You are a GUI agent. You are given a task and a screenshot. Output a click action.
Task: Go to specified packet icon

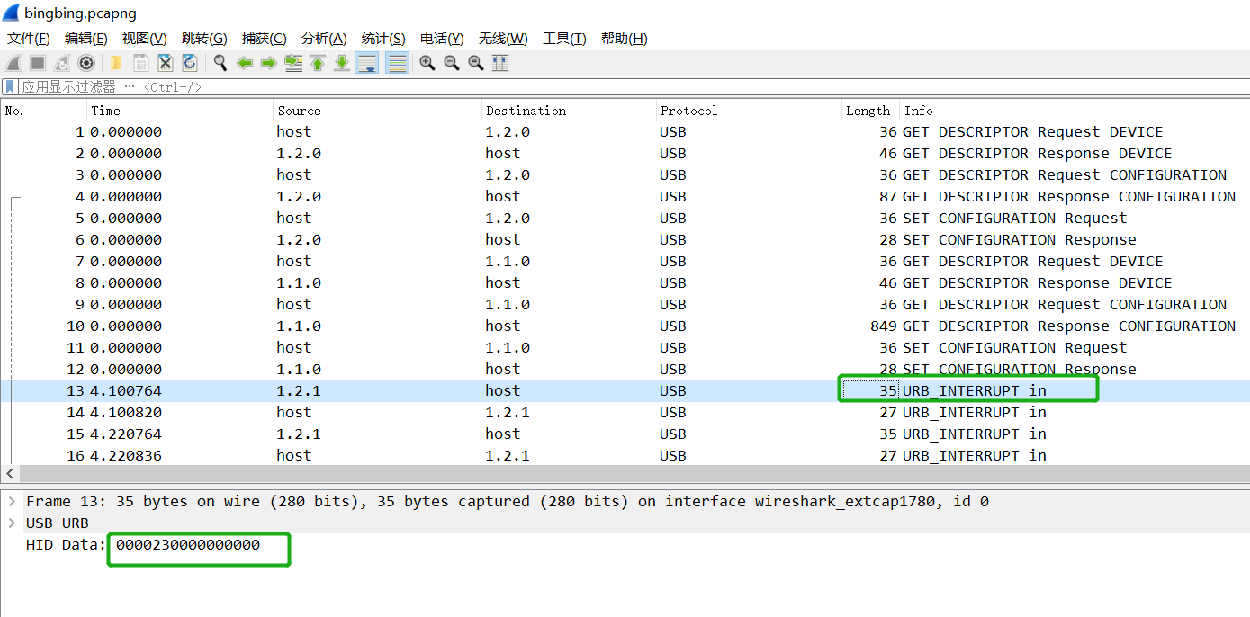click(x=293, y=63)
